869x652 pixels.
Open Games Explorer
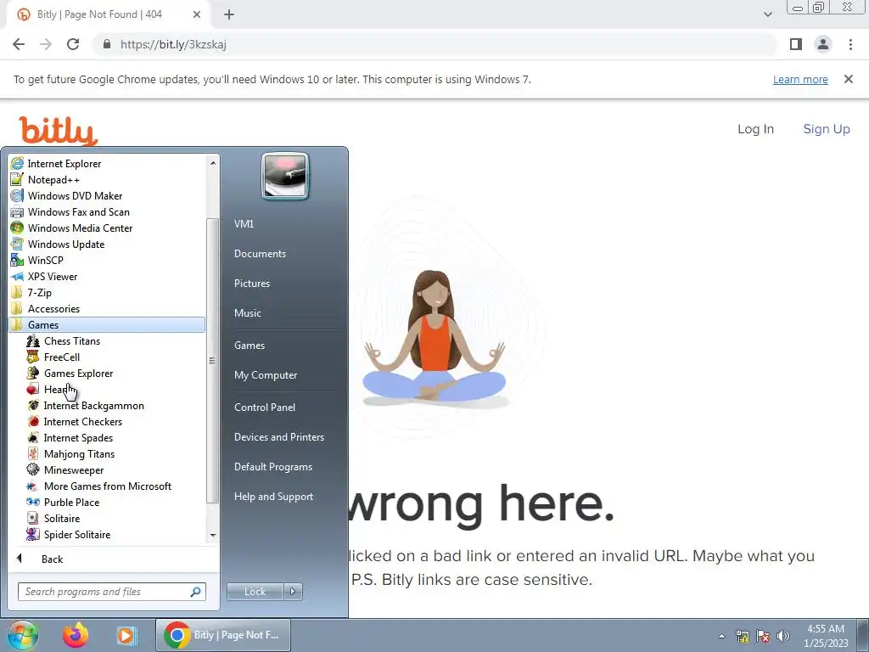pos(78,374)
